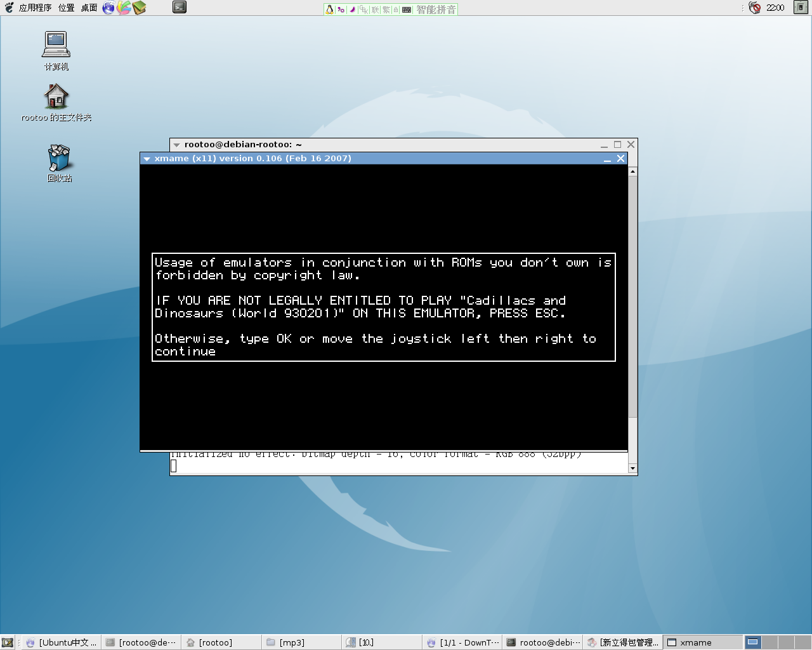Switch to rootoo@debi… terminal taskbar entry
This screenshot has width=812, height=650.
542,642
